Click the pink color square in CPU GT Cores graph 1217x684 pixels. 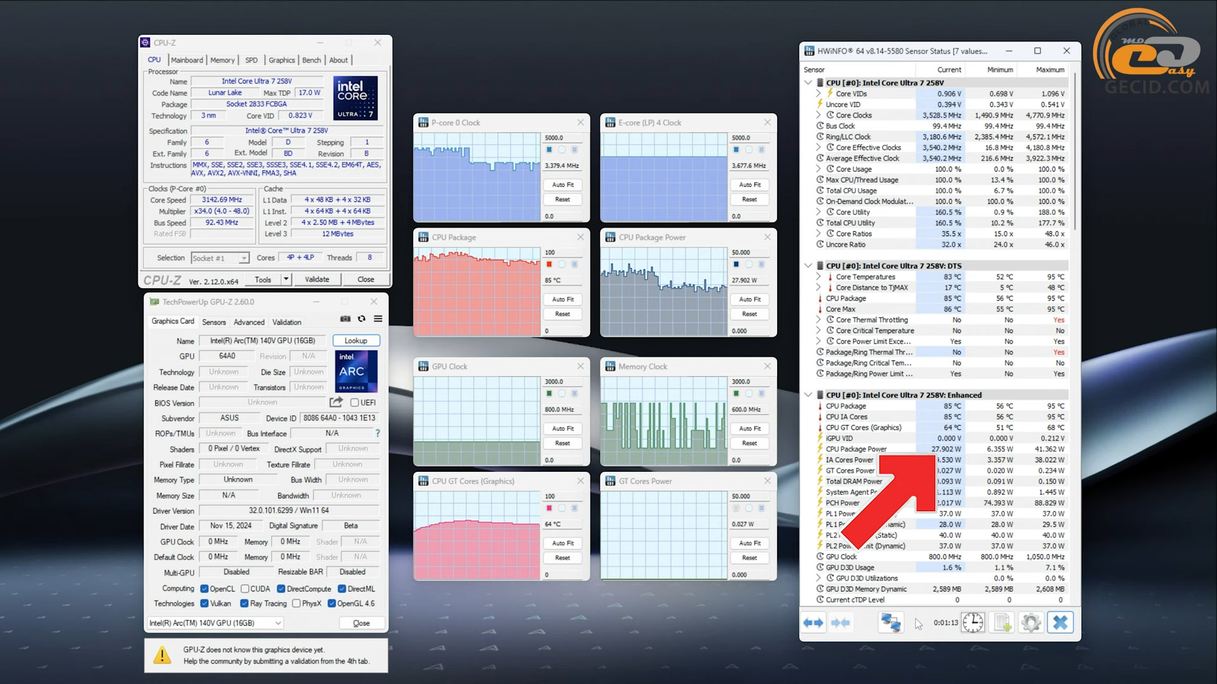[549, 508]
